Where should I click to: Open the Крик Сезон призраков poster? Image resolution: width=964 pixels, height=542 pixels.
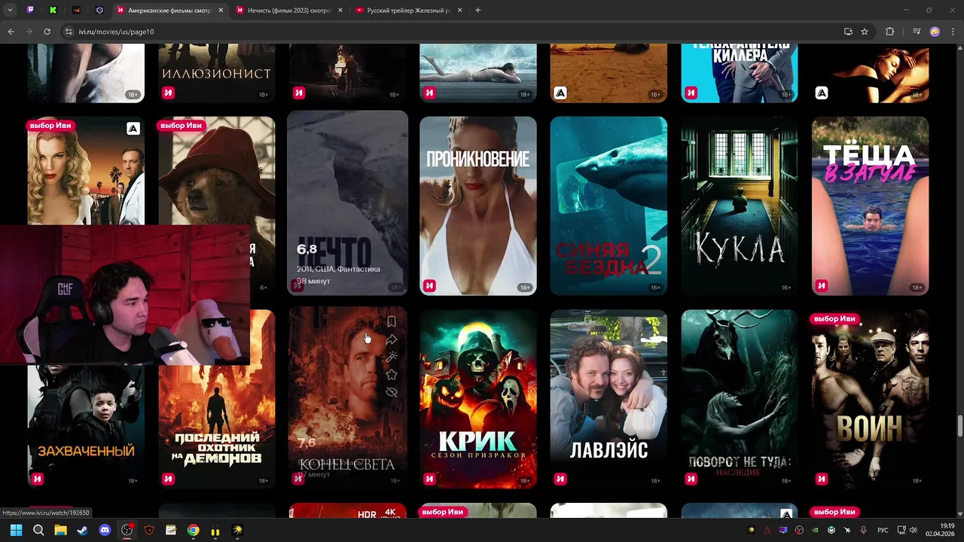click(x=478, y=399)
